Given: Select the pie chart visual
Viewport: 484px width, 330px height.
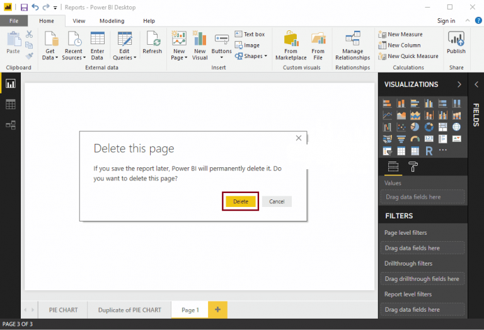Looking at the screenshot, I should coord(415,127).
